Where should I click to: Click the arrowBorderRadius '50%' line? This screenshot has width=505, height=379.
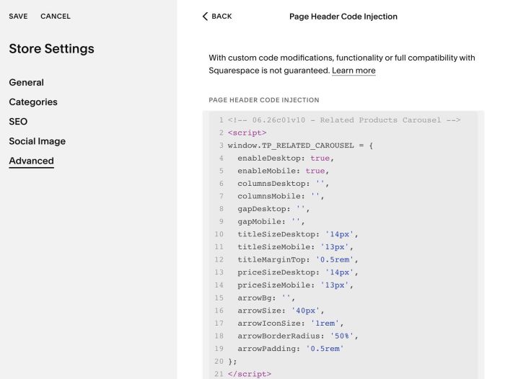pos(298,336)
